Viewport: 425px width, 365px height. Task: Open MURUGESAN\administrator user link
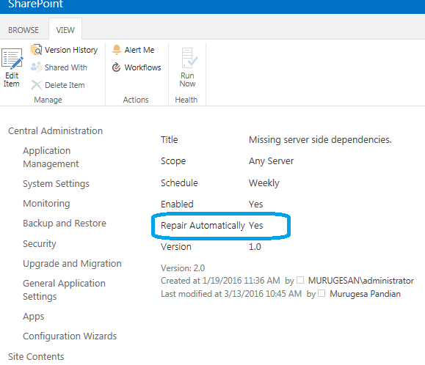[361, 281]
